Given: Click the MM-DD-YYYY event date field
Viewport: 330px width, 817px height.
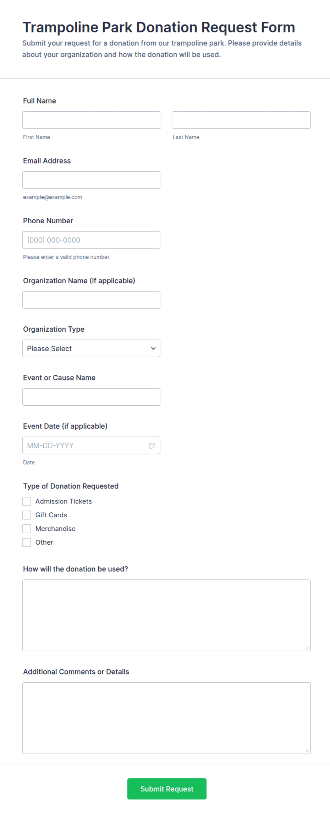Looking at the screenshot, I should pyautogui.click(x=91, y=445).
